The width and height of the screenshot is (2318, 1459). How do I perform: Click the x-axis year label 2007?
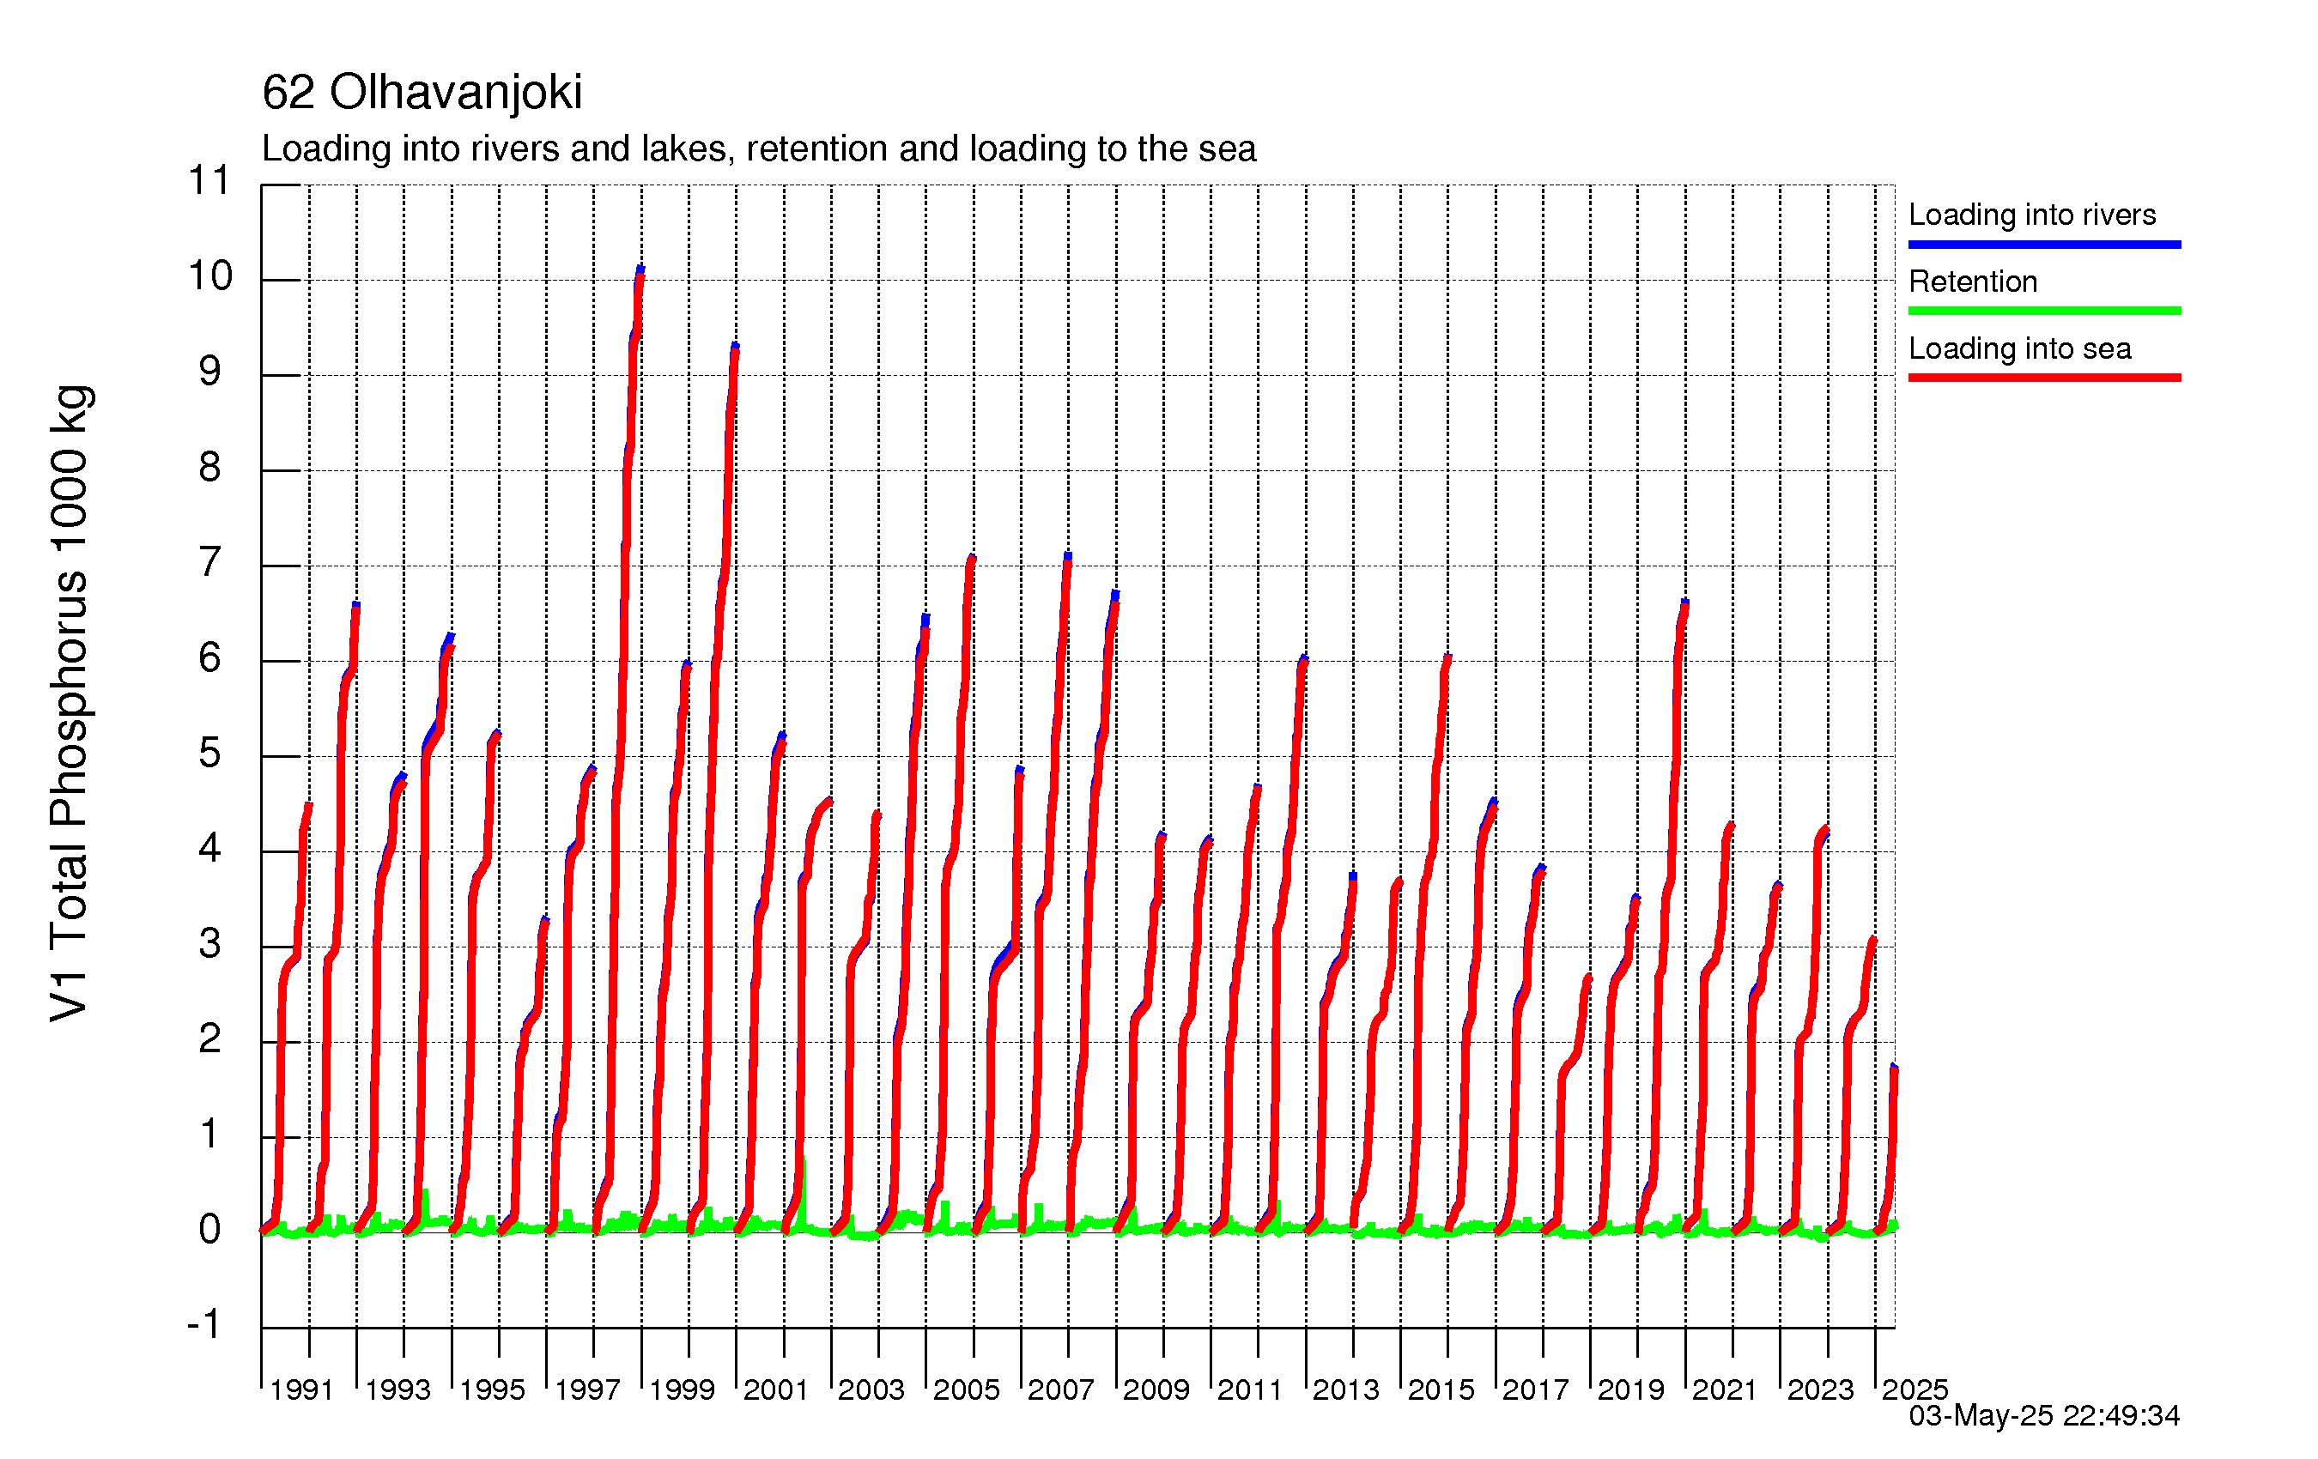click(x=1061, y=1389)
